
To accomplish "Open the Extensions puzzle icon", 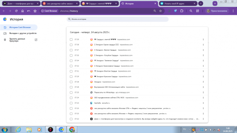I will tap(182, 11).
